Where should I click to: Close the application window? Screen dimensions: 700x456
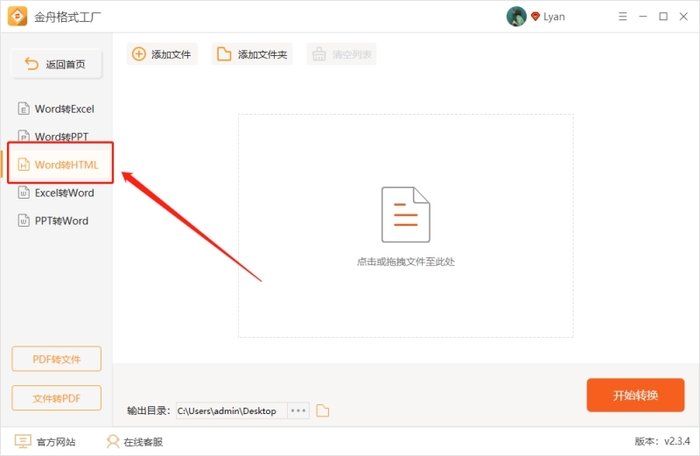683,17
